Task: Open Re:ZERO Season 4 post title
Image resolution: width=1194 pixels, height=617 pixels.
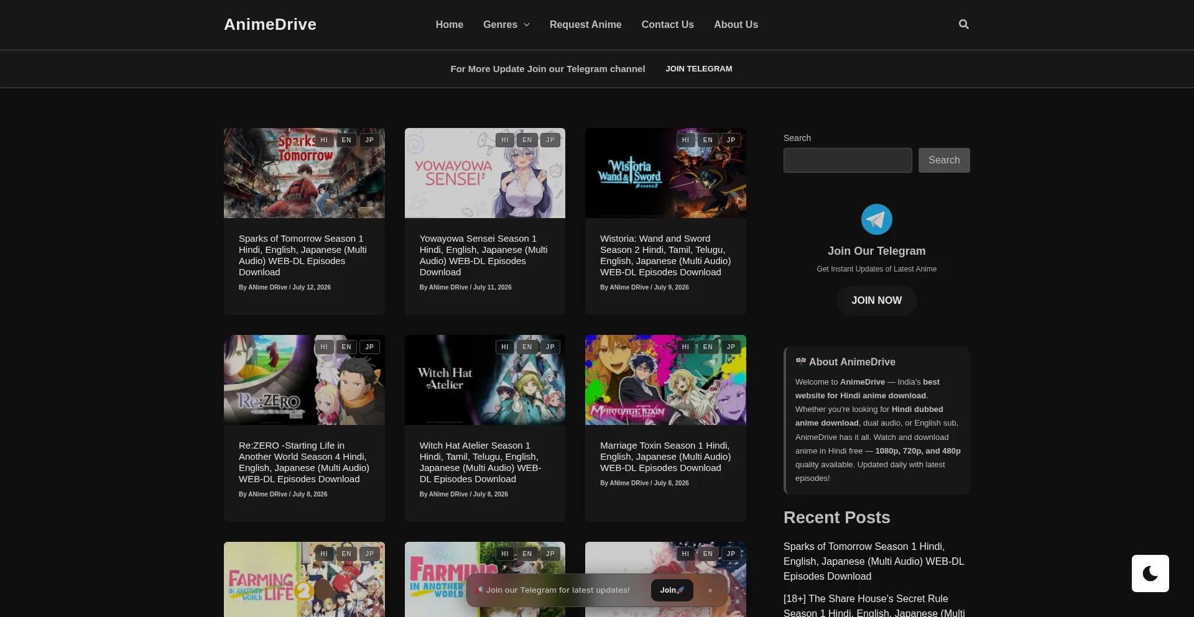Action: 304,462
